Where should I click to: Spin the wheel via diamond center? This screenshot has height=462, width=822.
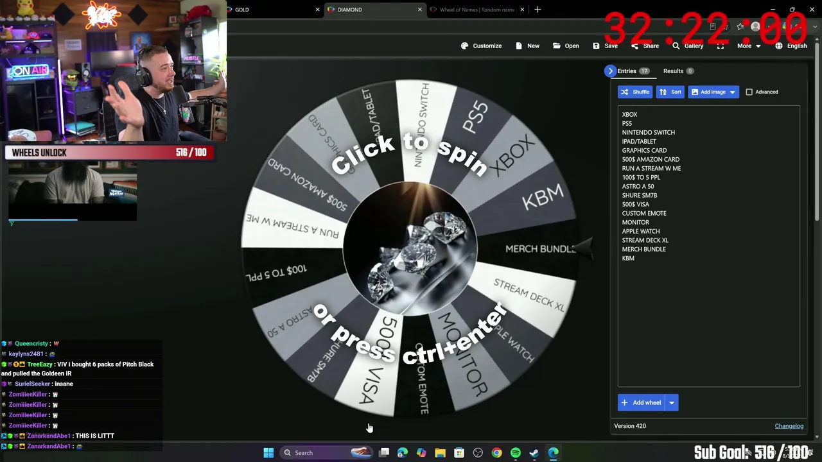pyautogui.click(x=410, y=249)
